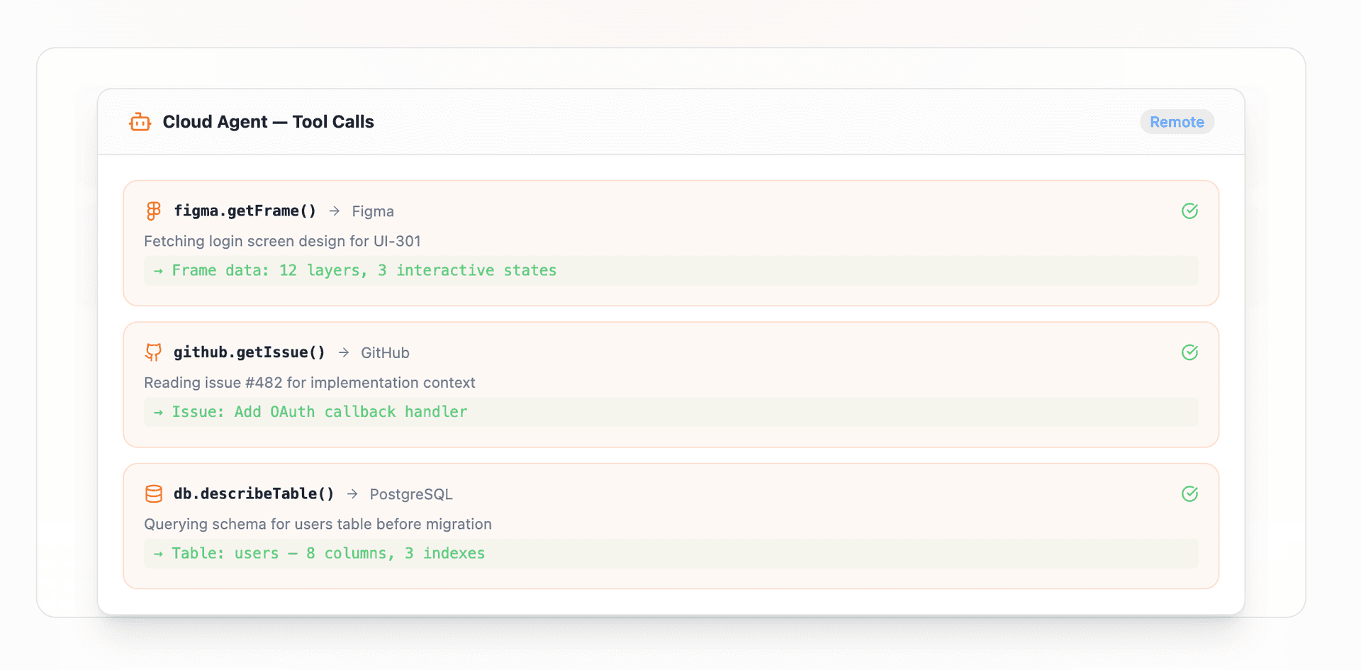
Task: Toggle the completed state on the GitHub card
Action: click(1189, 352)
